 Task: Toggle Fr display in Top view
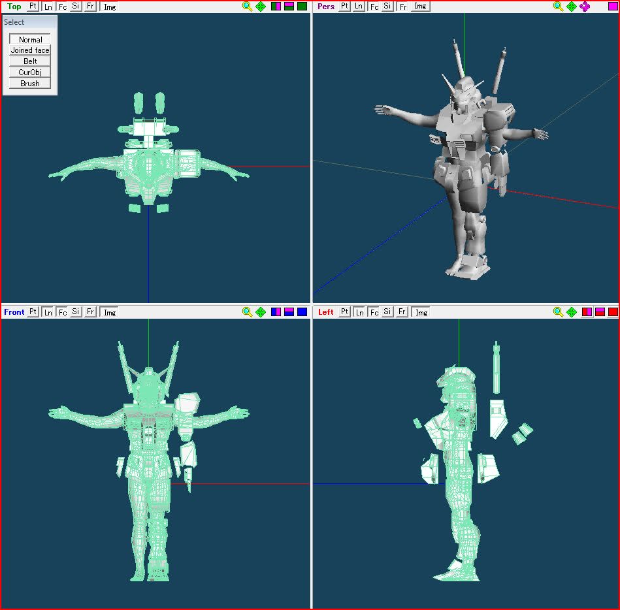coord(90,7)
